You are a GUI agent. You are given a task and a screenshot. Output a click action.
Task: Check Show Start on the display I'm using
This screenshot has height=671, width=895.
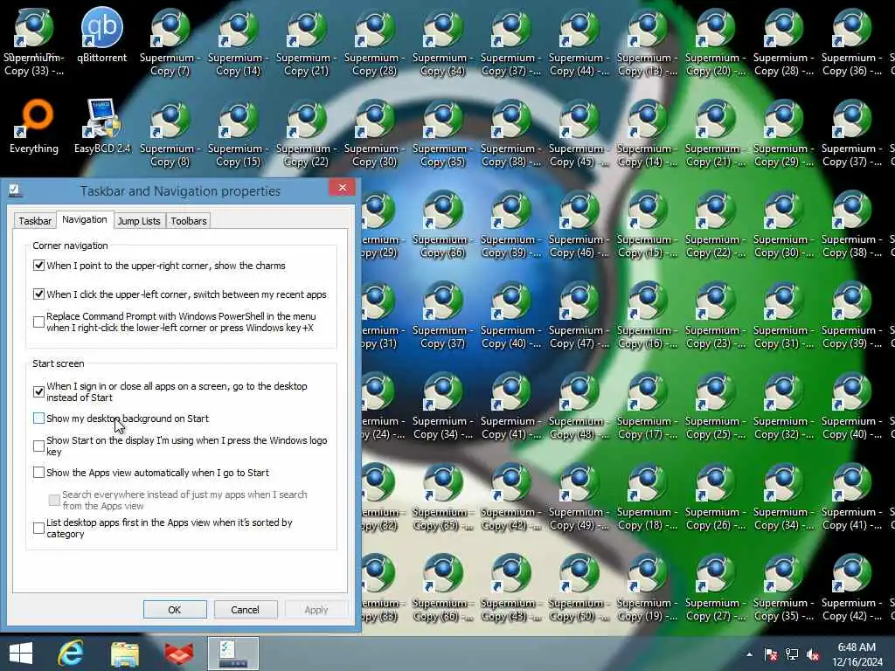tap(38, 446)
